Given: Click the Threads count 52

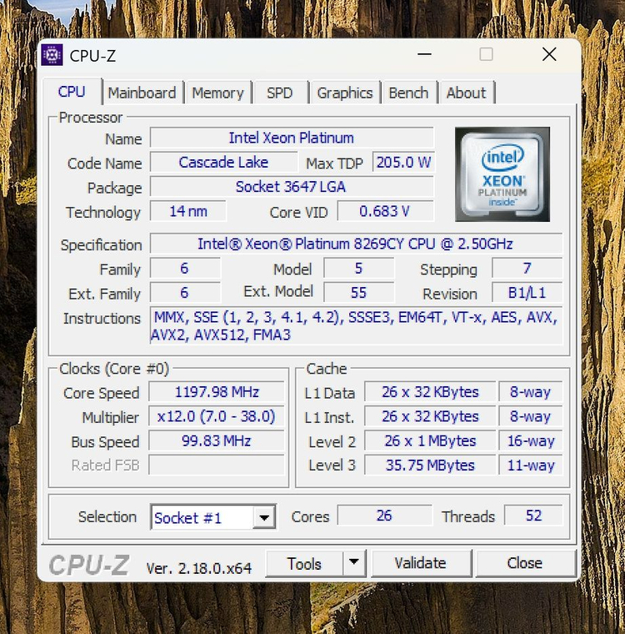Looking at the screenshot, I should (x=533, y=516).
